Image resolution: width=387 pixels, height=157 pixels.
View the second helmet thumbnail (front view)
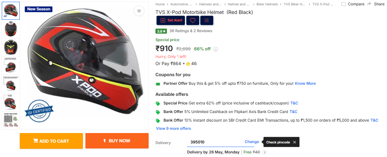point(11,29)
